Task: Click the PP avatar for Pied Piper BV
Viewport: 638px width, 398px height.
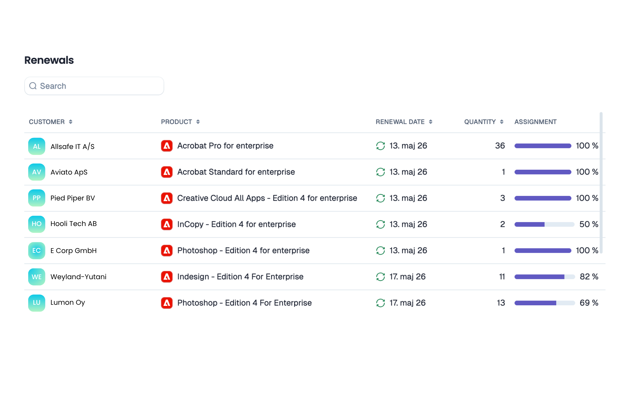Action: click(x=37, y=198)
